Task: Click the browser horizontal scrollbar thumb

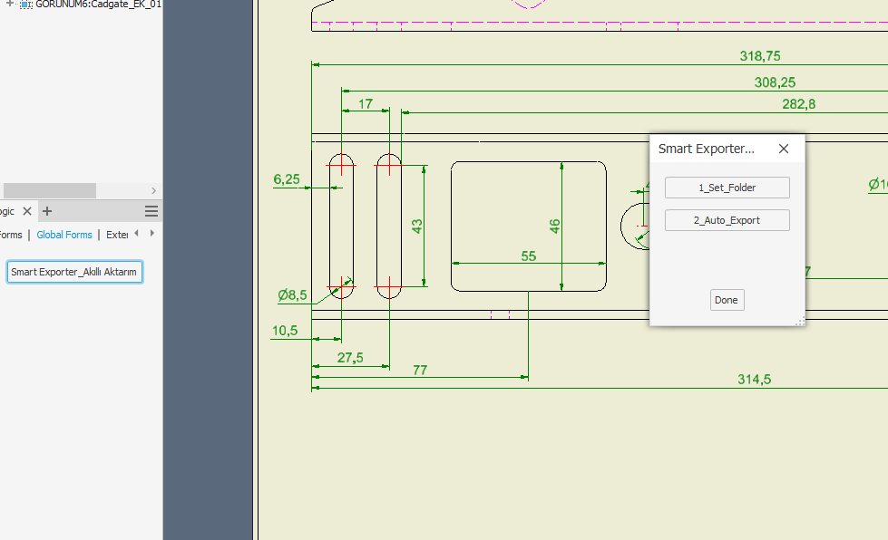Action: pyautogui.click(x=50, y=190)
